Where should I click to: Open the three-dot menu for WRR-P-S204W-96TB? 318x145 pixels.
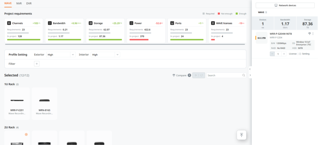[x=313, y=34]
